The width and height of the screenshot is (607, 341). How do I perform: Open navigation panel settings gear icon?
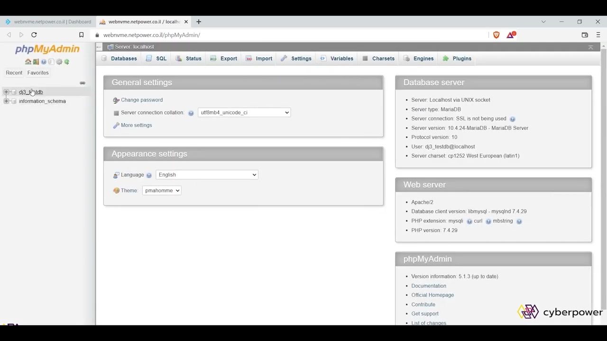coord(59,62)
